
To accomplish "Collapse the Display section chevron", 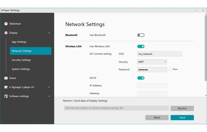I will (x=49, y=33).
